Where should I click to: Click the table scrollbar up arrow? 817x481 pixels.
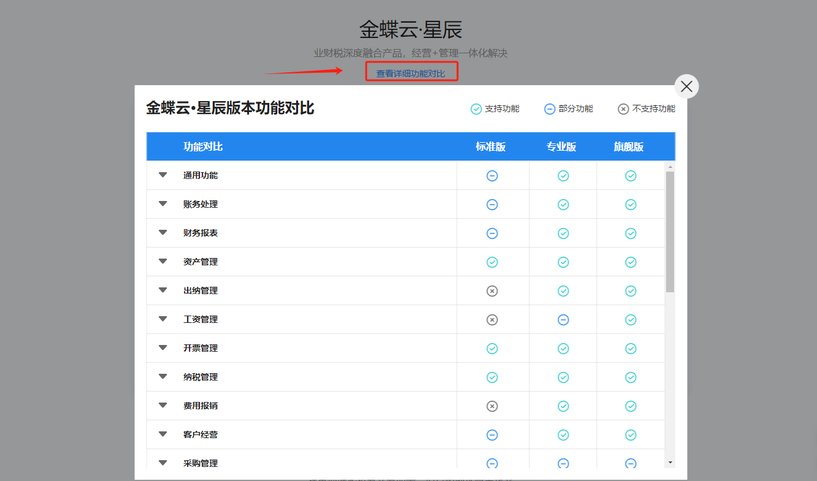click(x=670, y=167)
